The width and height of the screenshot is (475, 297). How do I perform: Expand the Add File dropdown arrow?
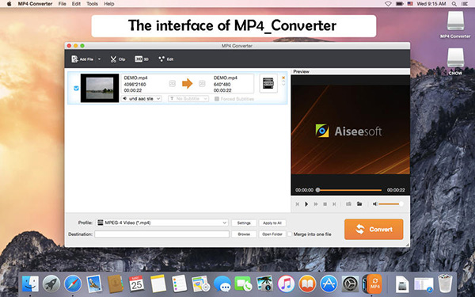point(99,59)
